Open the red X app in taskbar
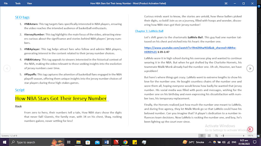Image resolution: width=261 pixels, height=146 pixels. pyautogui.click(x=116, y=142)
